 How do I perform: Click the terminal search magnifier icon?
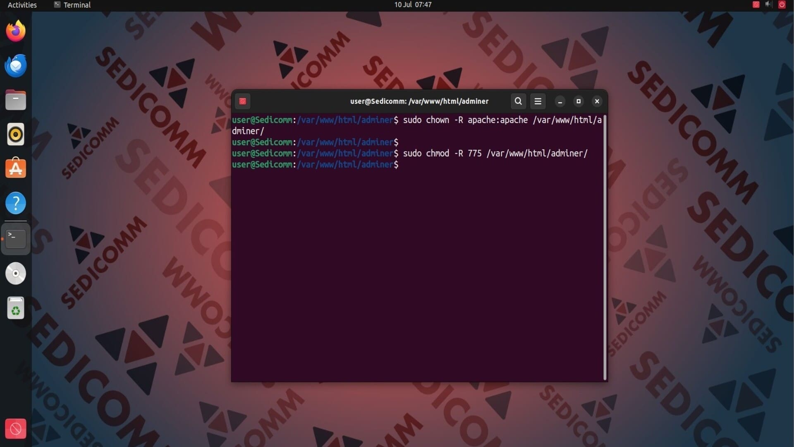click(518, 101)
